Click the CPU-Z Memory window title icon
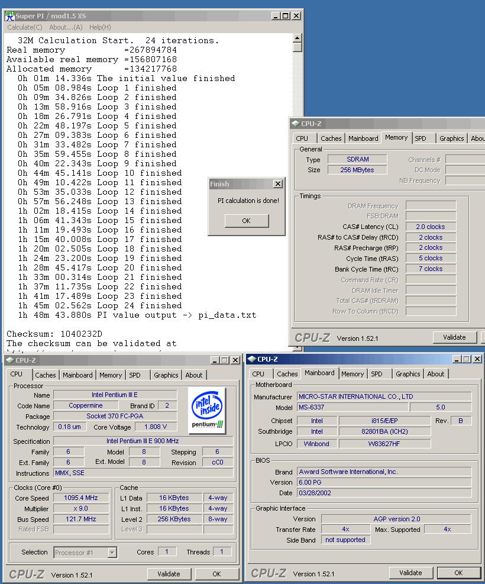Image resolution: width=485 pixels, height=584 pixels. click(x=295, y=124)
